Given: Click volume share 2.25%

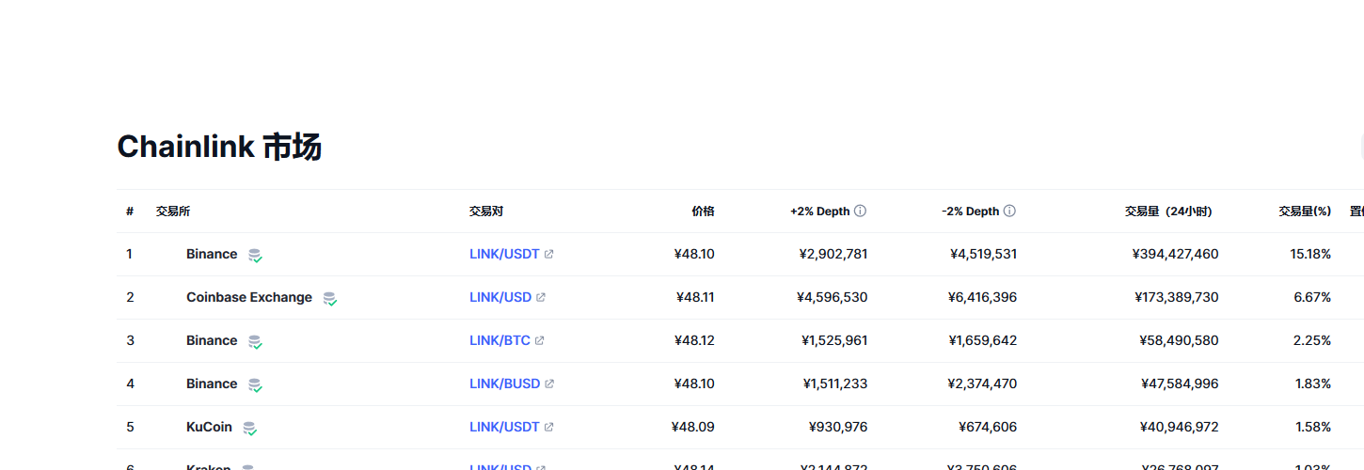Looking at the screenshot, I should [x=1312, y=340].
